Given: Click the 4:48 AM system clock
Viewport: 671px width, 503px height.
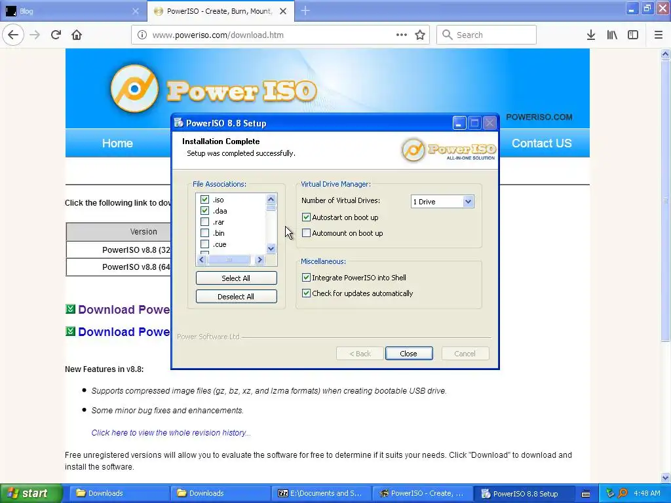Looking at the screenshot, I should (647, 493).
